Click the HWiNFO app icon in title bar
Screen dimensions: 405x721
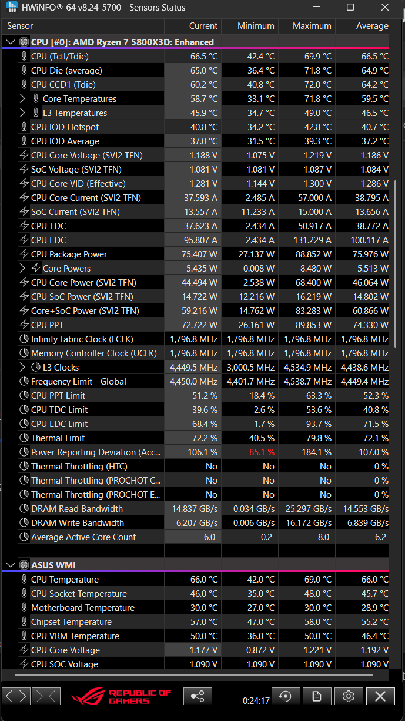(x=12, y=8)
